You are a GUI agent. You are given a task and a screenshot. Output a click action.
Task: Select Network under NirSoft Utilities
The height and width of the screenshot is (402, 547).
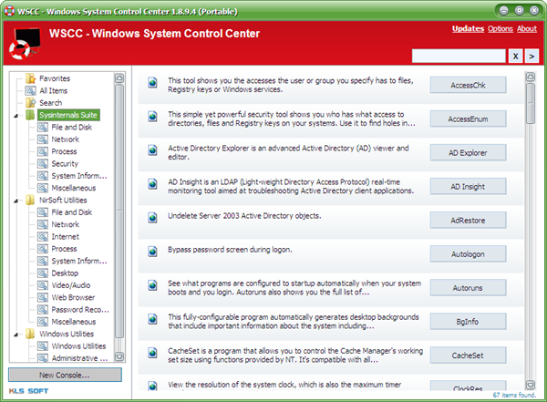tap(66, 224)
